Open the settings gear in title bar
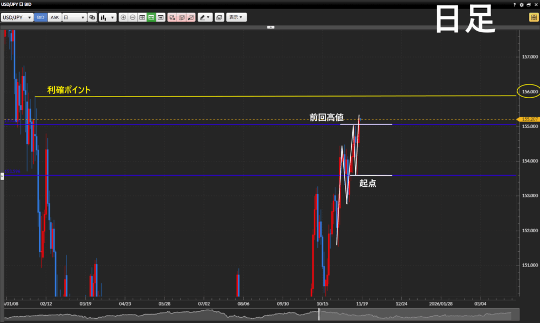540x323 pixels. tap(522, 4)
